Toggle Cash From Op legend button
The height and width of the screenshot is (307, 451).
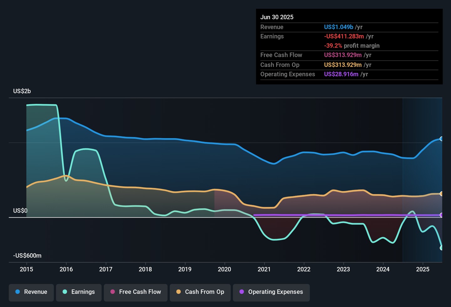pyautogui.click(x=200, y=292)
